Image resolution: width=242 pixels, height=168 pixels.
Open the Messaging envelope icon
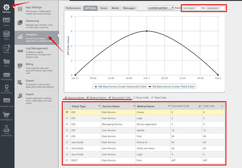[7, 75]
